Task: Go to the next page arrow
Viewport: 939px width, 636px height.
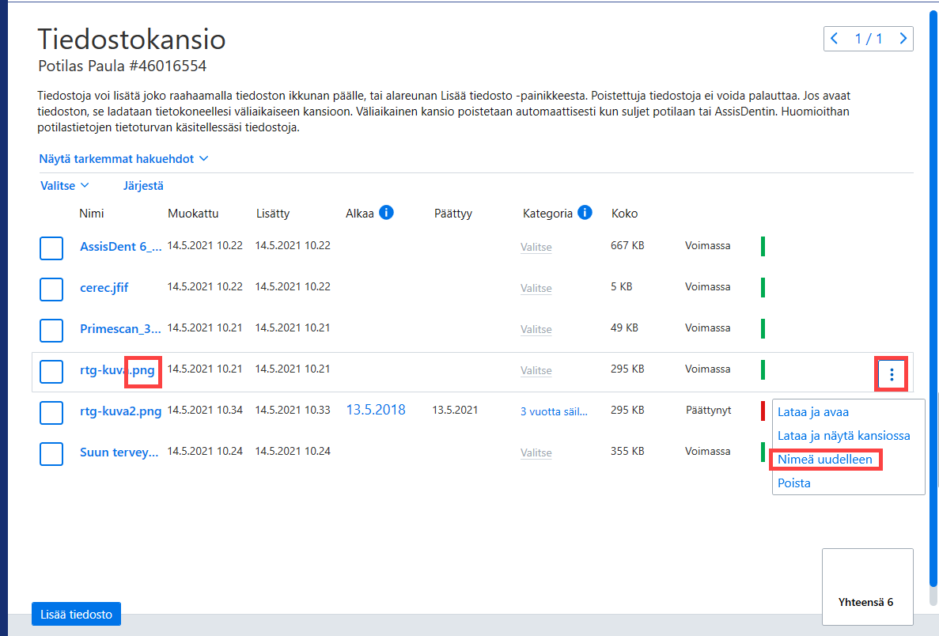Action: point(903,39)
